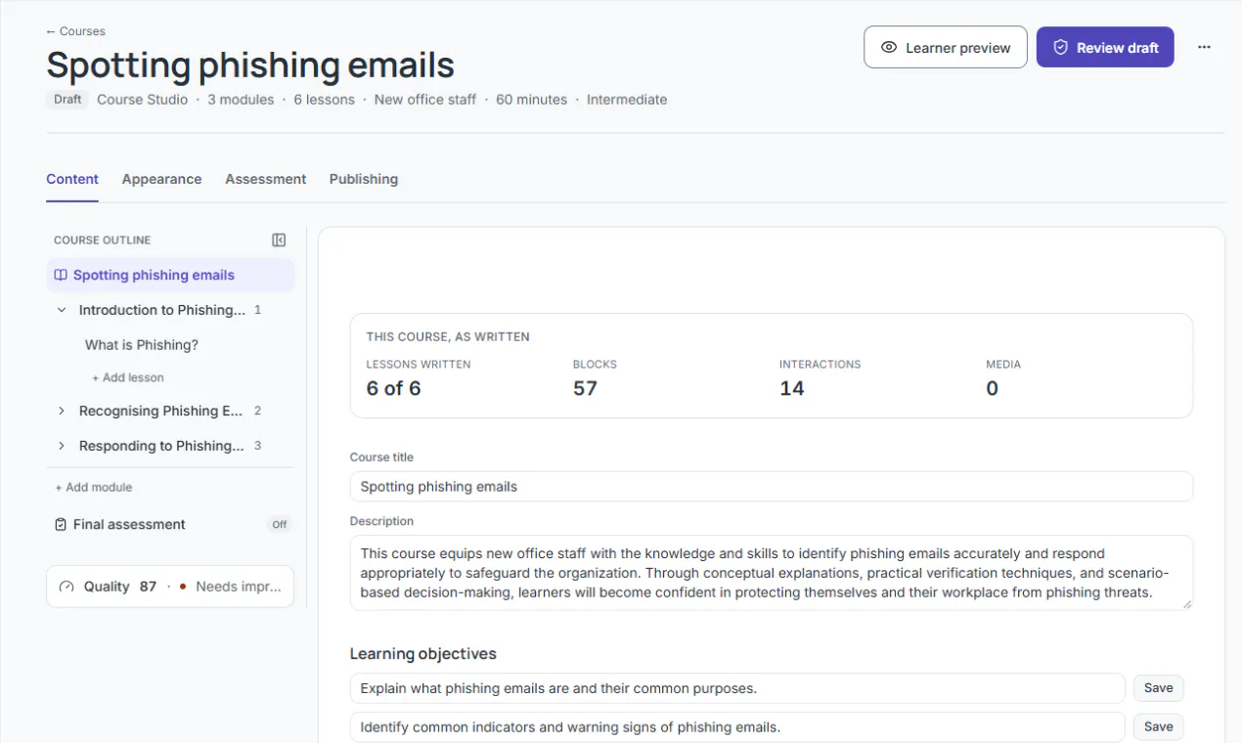1242x743 pixels.
Task: Save the Explain what phishing emails objective
Action: pos(1159,688)
